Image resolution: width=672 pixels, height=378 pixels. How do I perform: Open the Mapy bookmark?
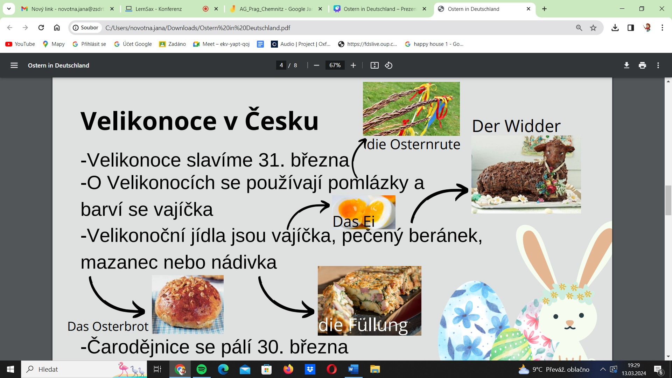[54, 44]
